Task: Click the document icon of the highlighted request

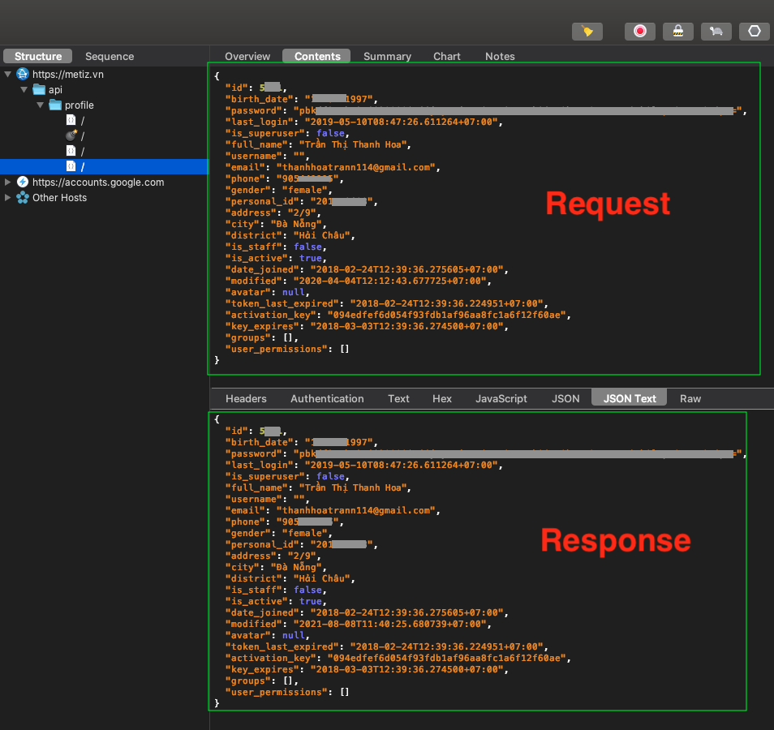Action: (x=71, y=166)
